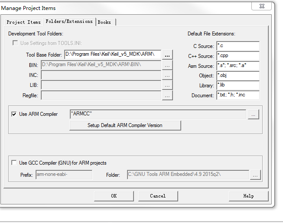Screen dimensions: 283x223
Task: Uncheck the Use ARM Compiler checkbox
Action: click(14, 114)
